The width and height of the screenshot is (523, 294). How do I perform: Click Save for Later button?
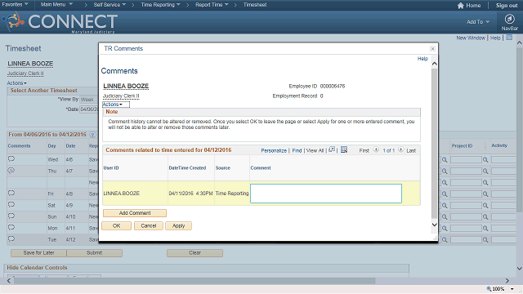38,253
